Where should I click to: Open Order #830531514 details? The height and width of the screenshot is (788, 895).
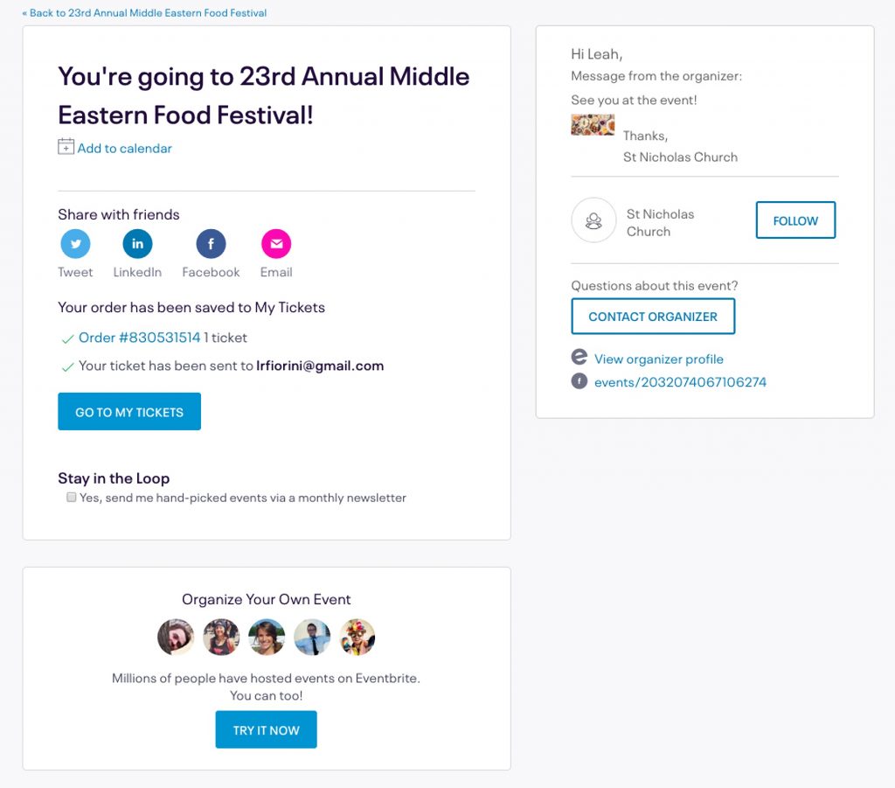click(140, 338)
